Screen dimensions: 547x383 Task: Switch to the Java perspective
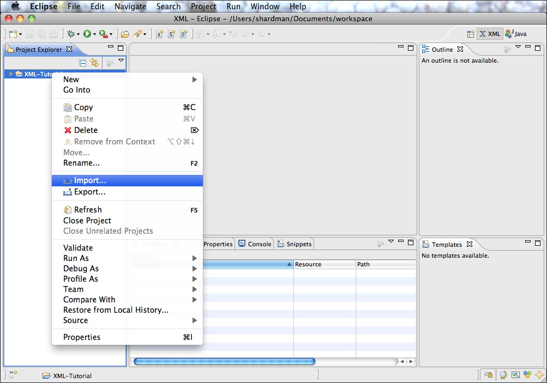click(516, 34)
